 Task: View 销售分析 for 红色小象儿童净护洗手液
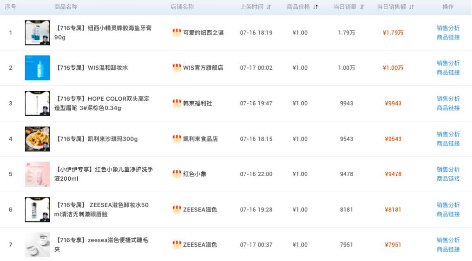(448, 169)
